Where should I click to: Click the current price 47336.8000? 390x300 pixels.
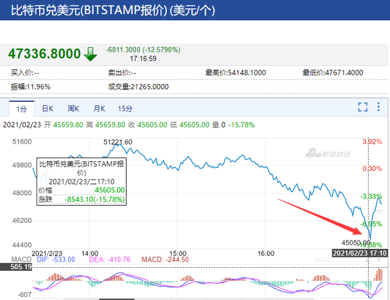pyautogui.click(x=44, y=54)
